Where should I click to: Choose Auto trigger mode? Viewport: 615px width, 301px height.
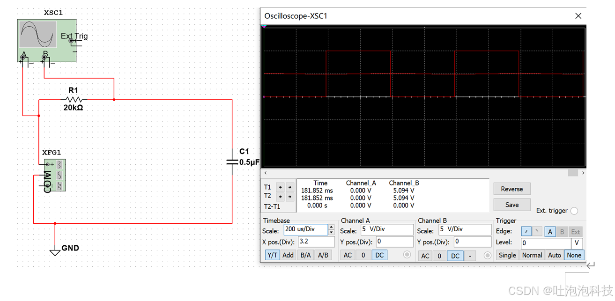tap(555, 255)
